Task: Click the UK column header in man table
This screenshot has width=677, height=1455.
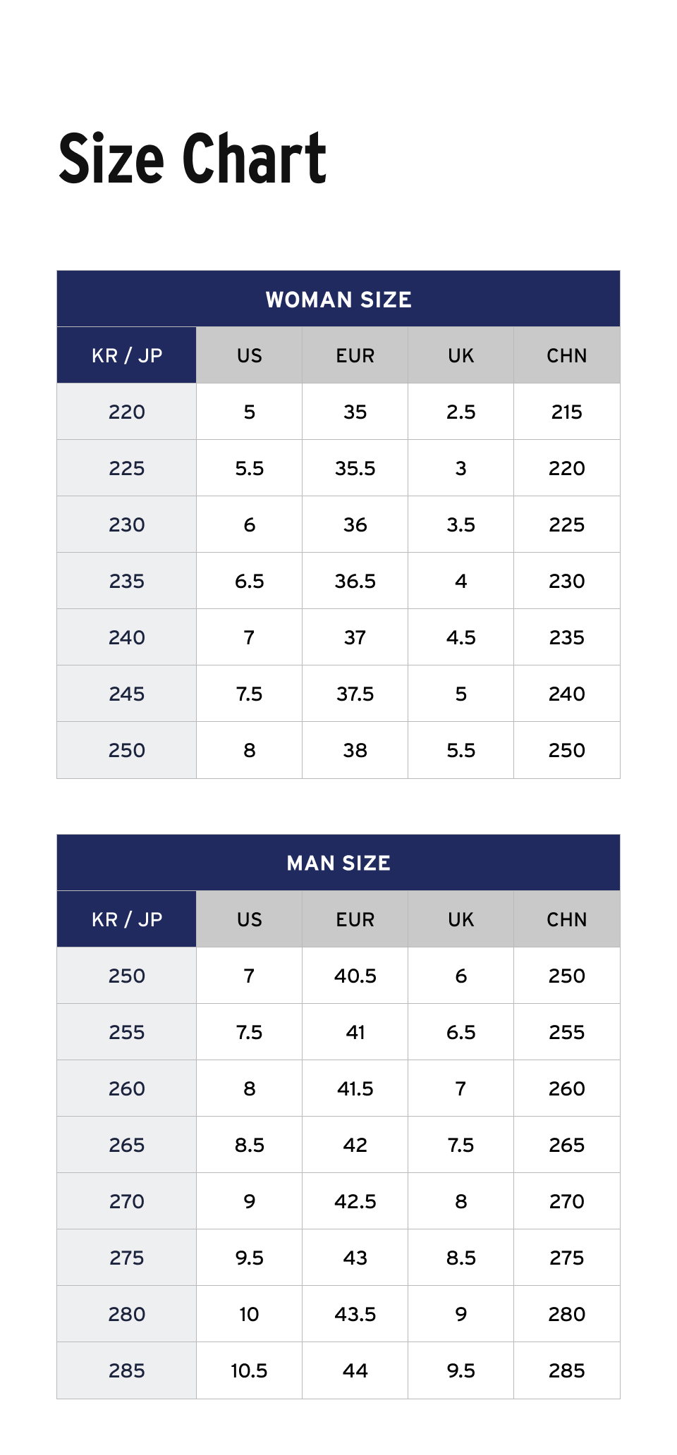Action: click(x=461, y=919)
